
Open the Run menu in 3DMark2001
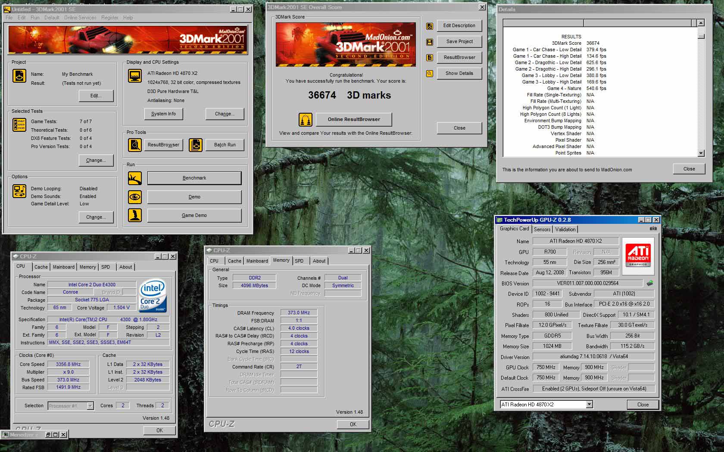click(35, 18)
